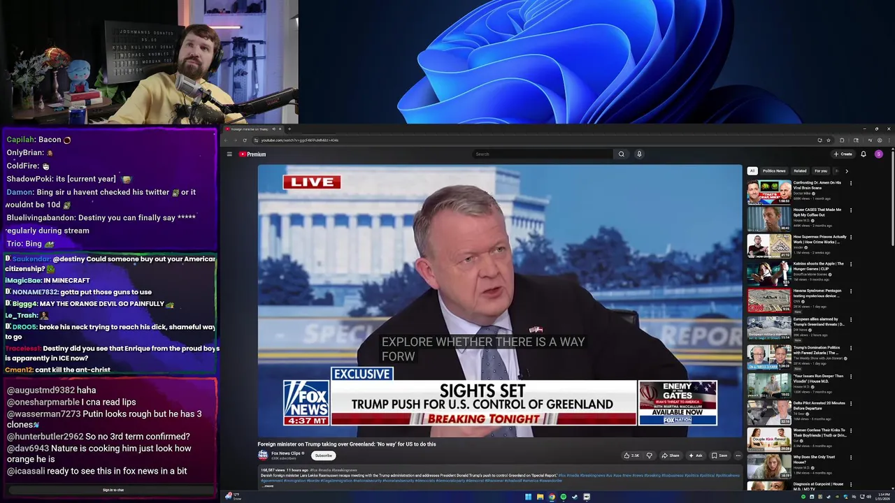Click the browser address bar URL
This screenshot has height=503, width=895.
[300, 140]
